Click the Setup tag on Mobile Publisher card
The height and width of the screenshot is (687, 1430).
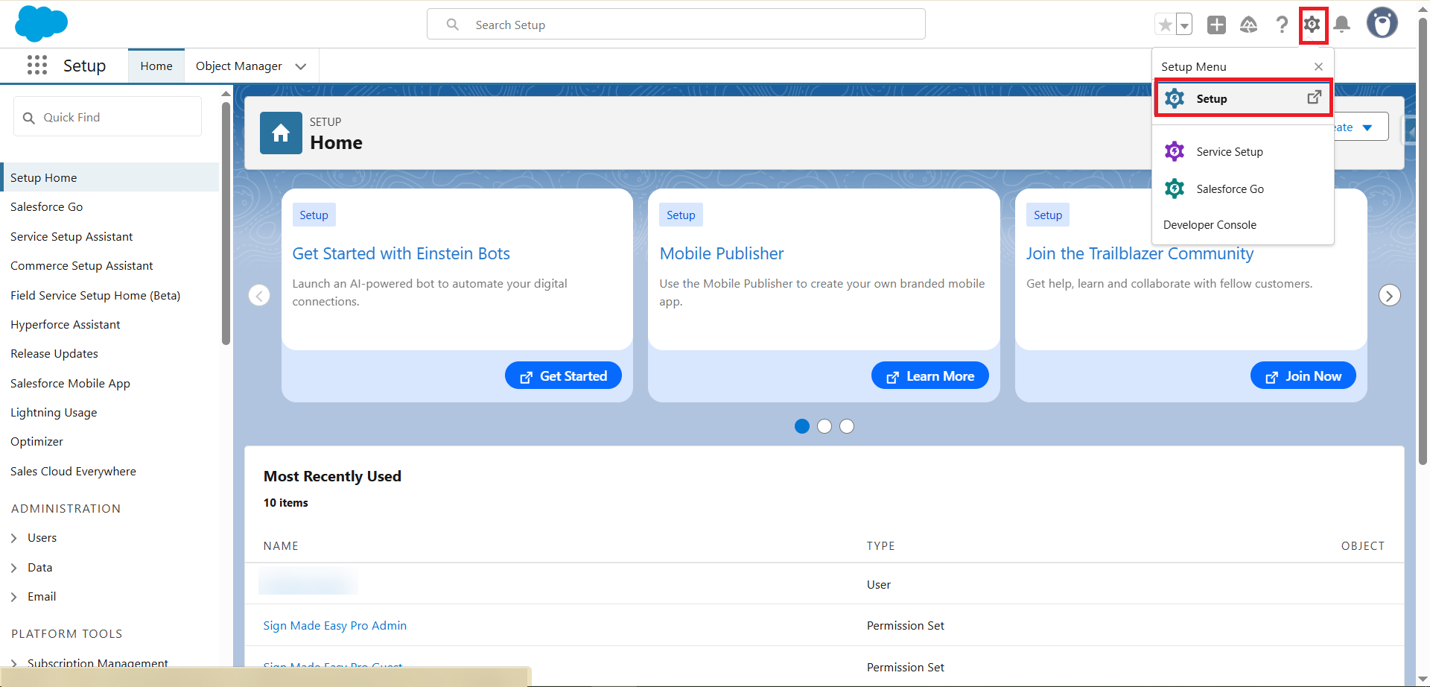coord(681,215)
